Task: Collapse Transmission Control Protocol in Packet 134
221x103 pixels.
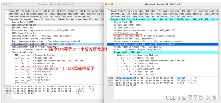Action: [x=109, y=19]
